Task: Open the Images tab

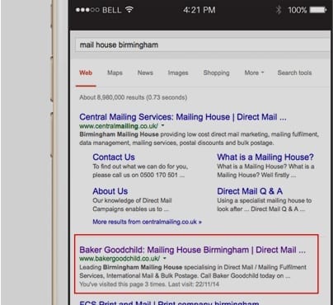Action: coord(178,73)
